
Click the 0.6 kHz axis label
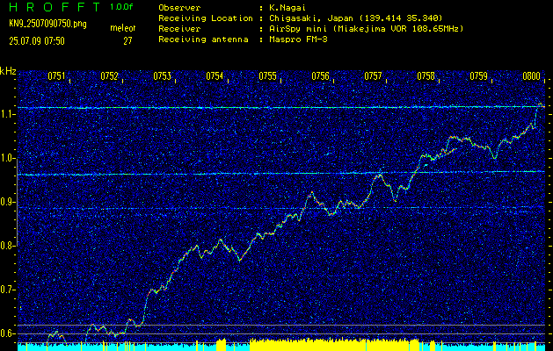(x=6, y=333)
